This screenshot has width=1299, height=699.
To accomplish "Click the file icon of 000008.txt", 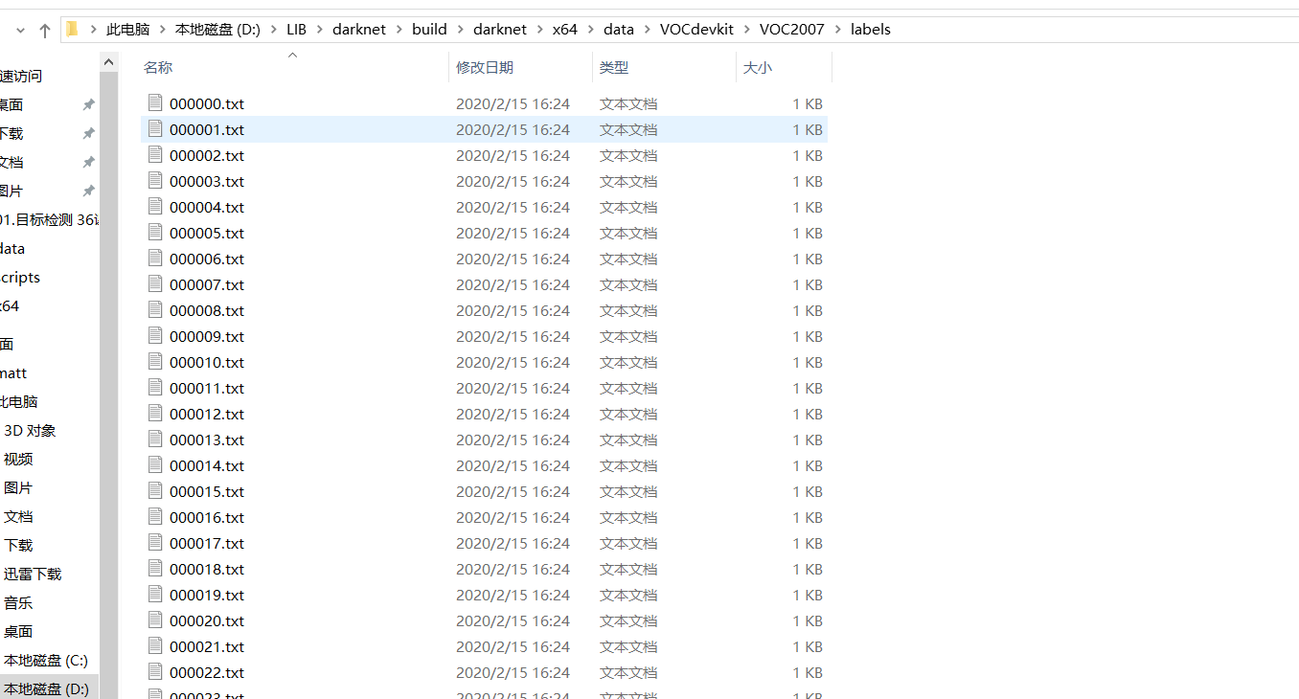I will pos(155,309).
